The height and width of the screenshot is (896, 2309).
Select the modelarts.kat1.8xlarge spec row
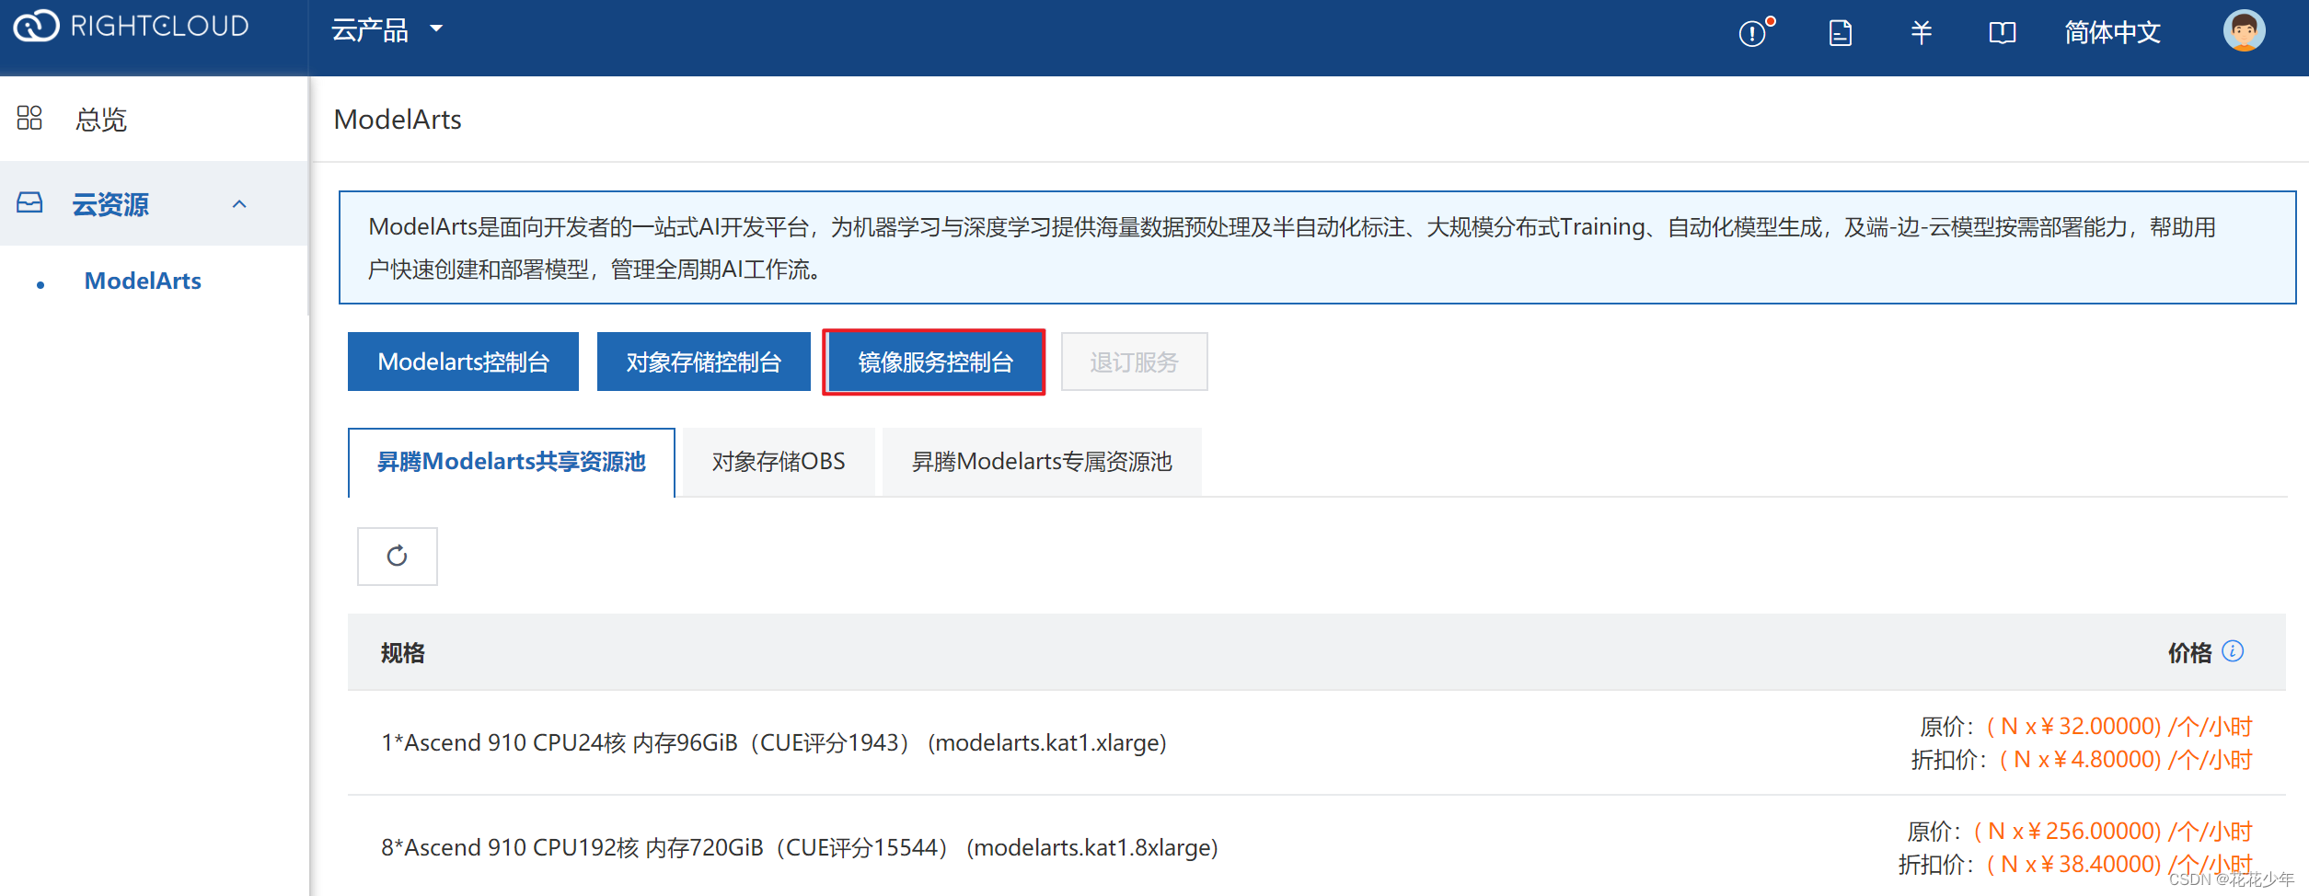(1316, 846)
